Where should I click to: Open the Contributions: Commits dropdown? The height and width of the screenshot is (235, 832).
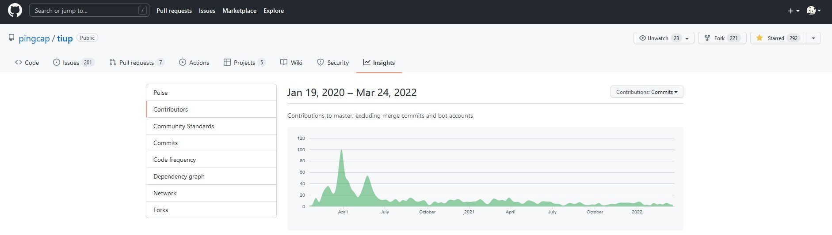pyautogui.click(x=646, y=92)
